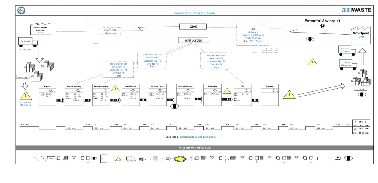This screenshot has width=378, height=183.
Task: Click push arrow between Packaging and CS2
Action: point(227,99)
